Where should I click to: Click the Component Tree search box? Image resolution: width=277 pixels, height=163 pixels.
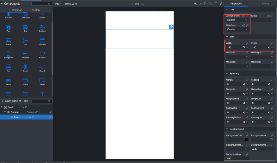[x=42, y=101]
